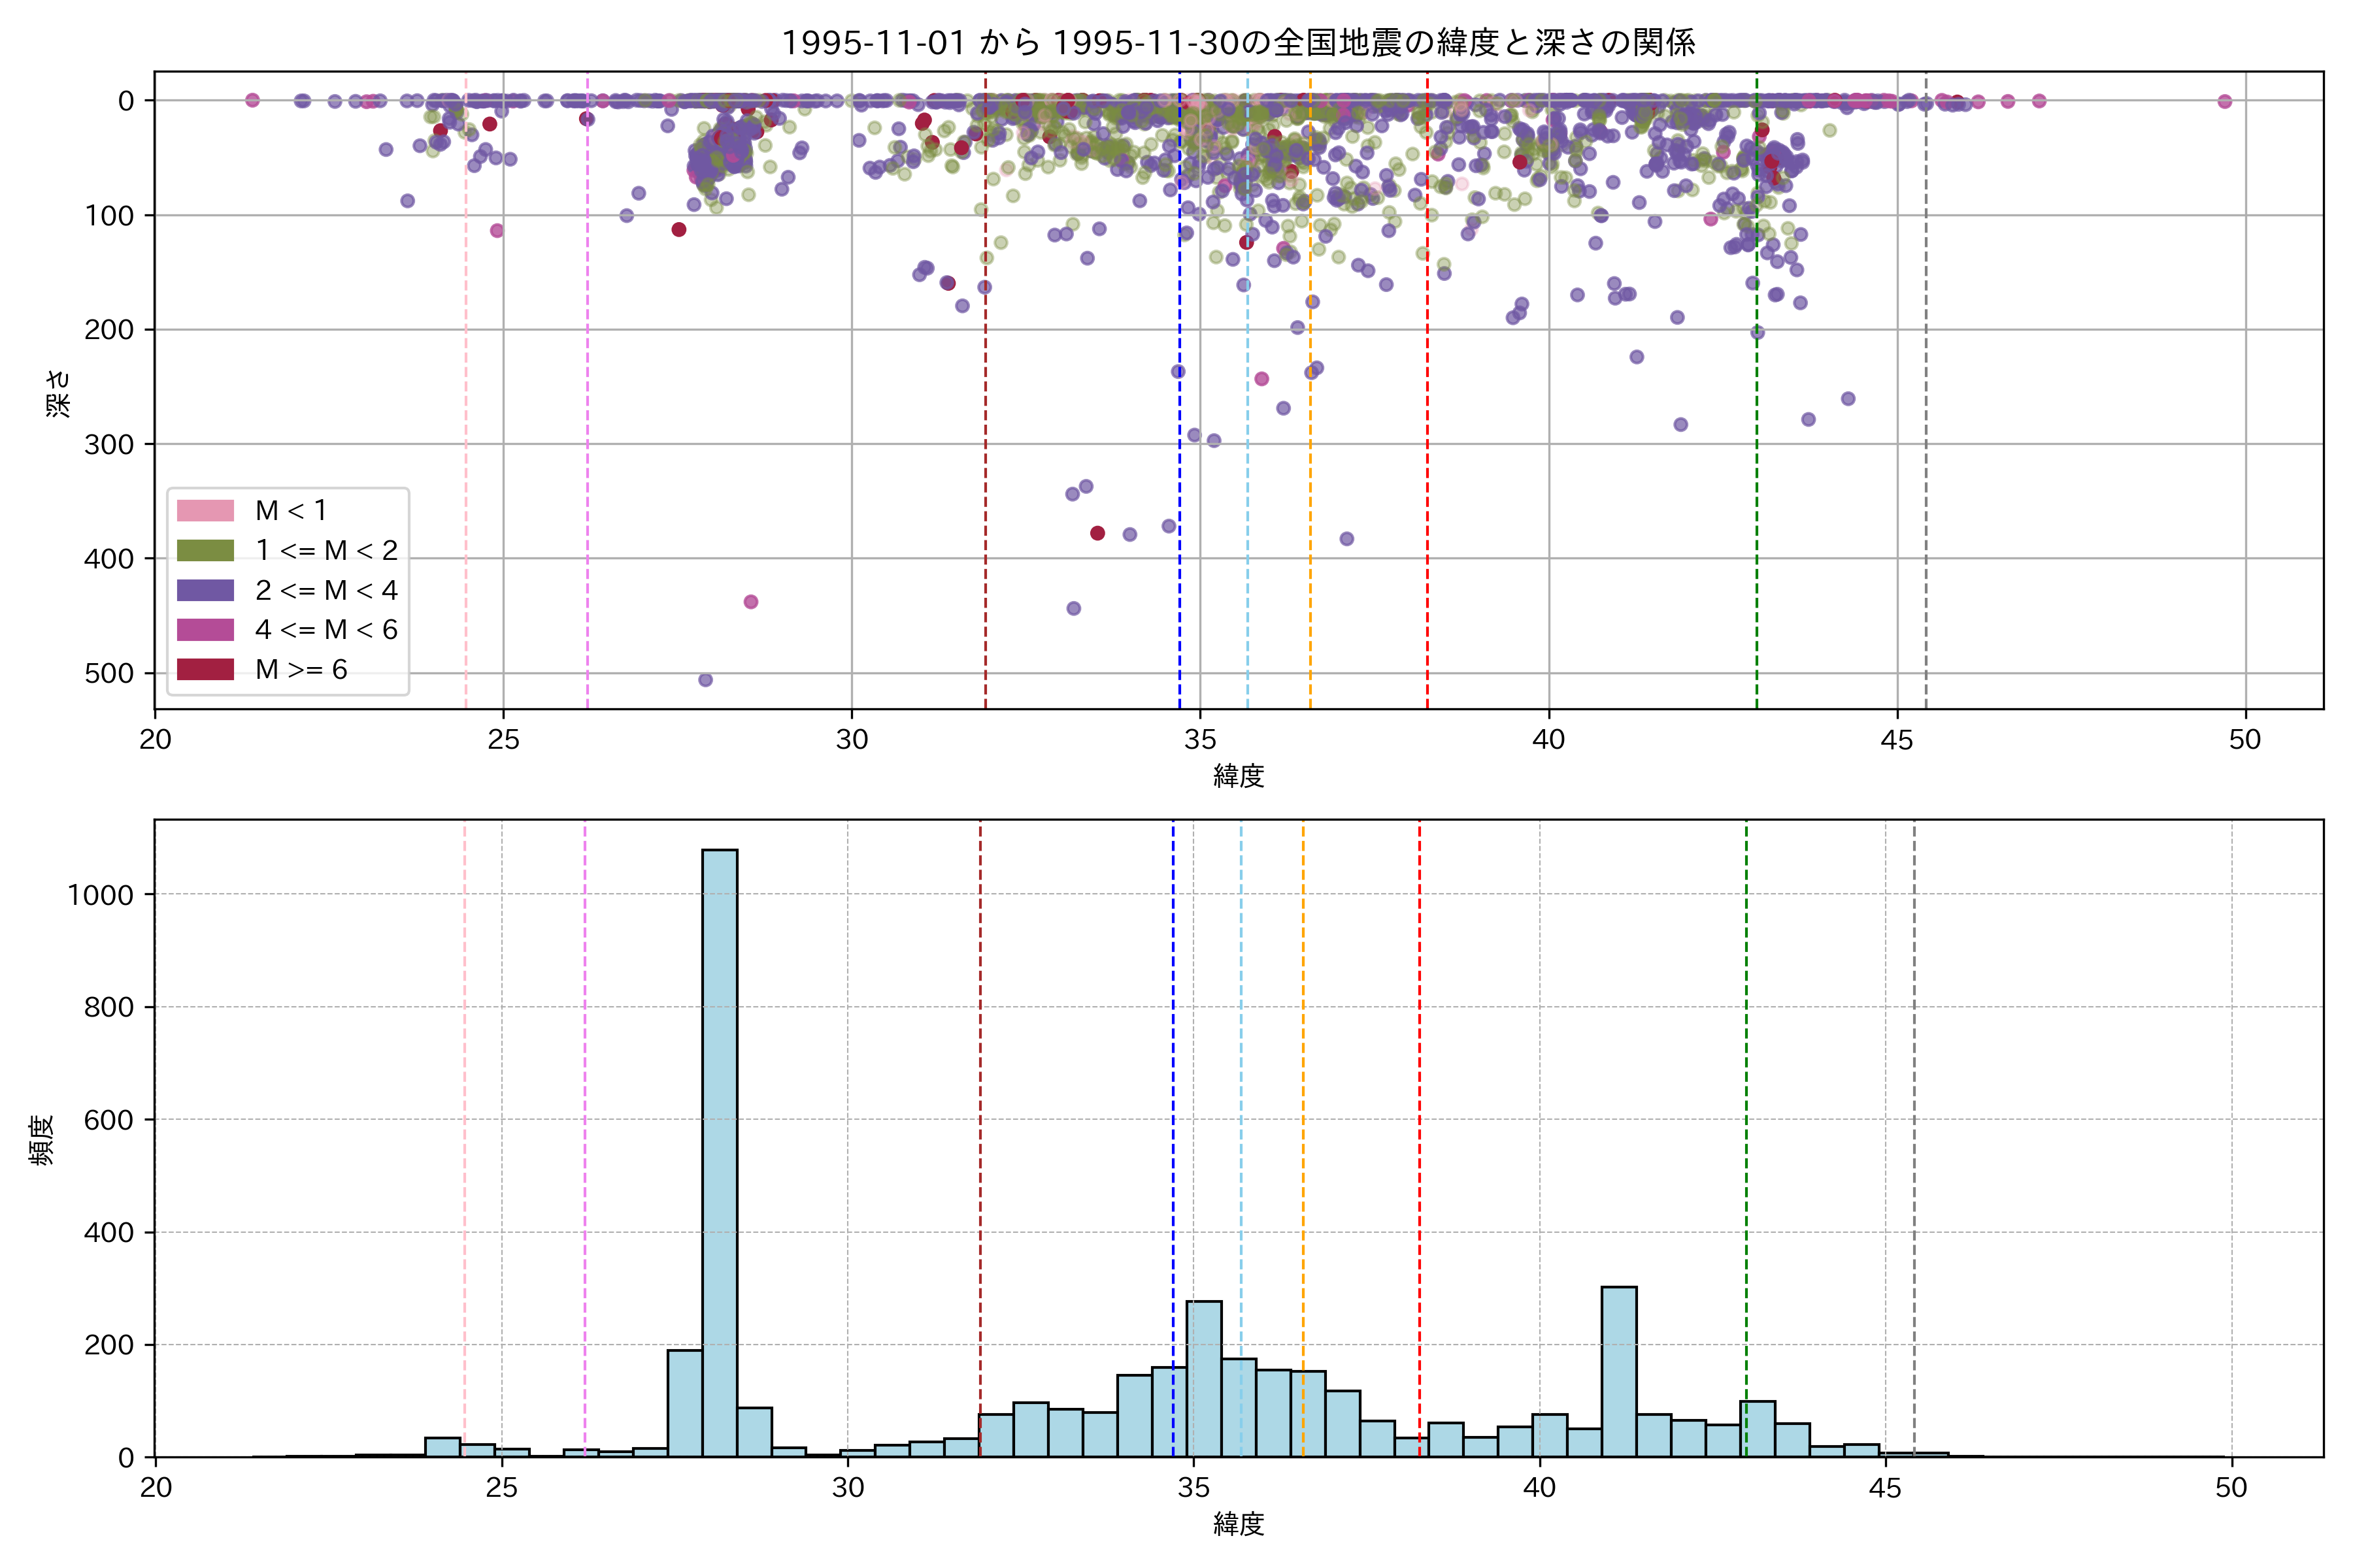This screenshot has height=1568, width=2353.
Task: Click the leftmost scatter point near latitude 21
Action: pos(252,100)
